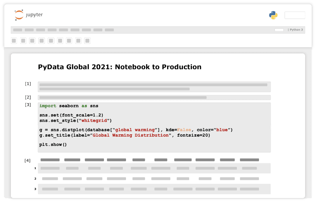Click the Python logo icon
This screenshot has width=316, height=202.
(x=273, y=15)
